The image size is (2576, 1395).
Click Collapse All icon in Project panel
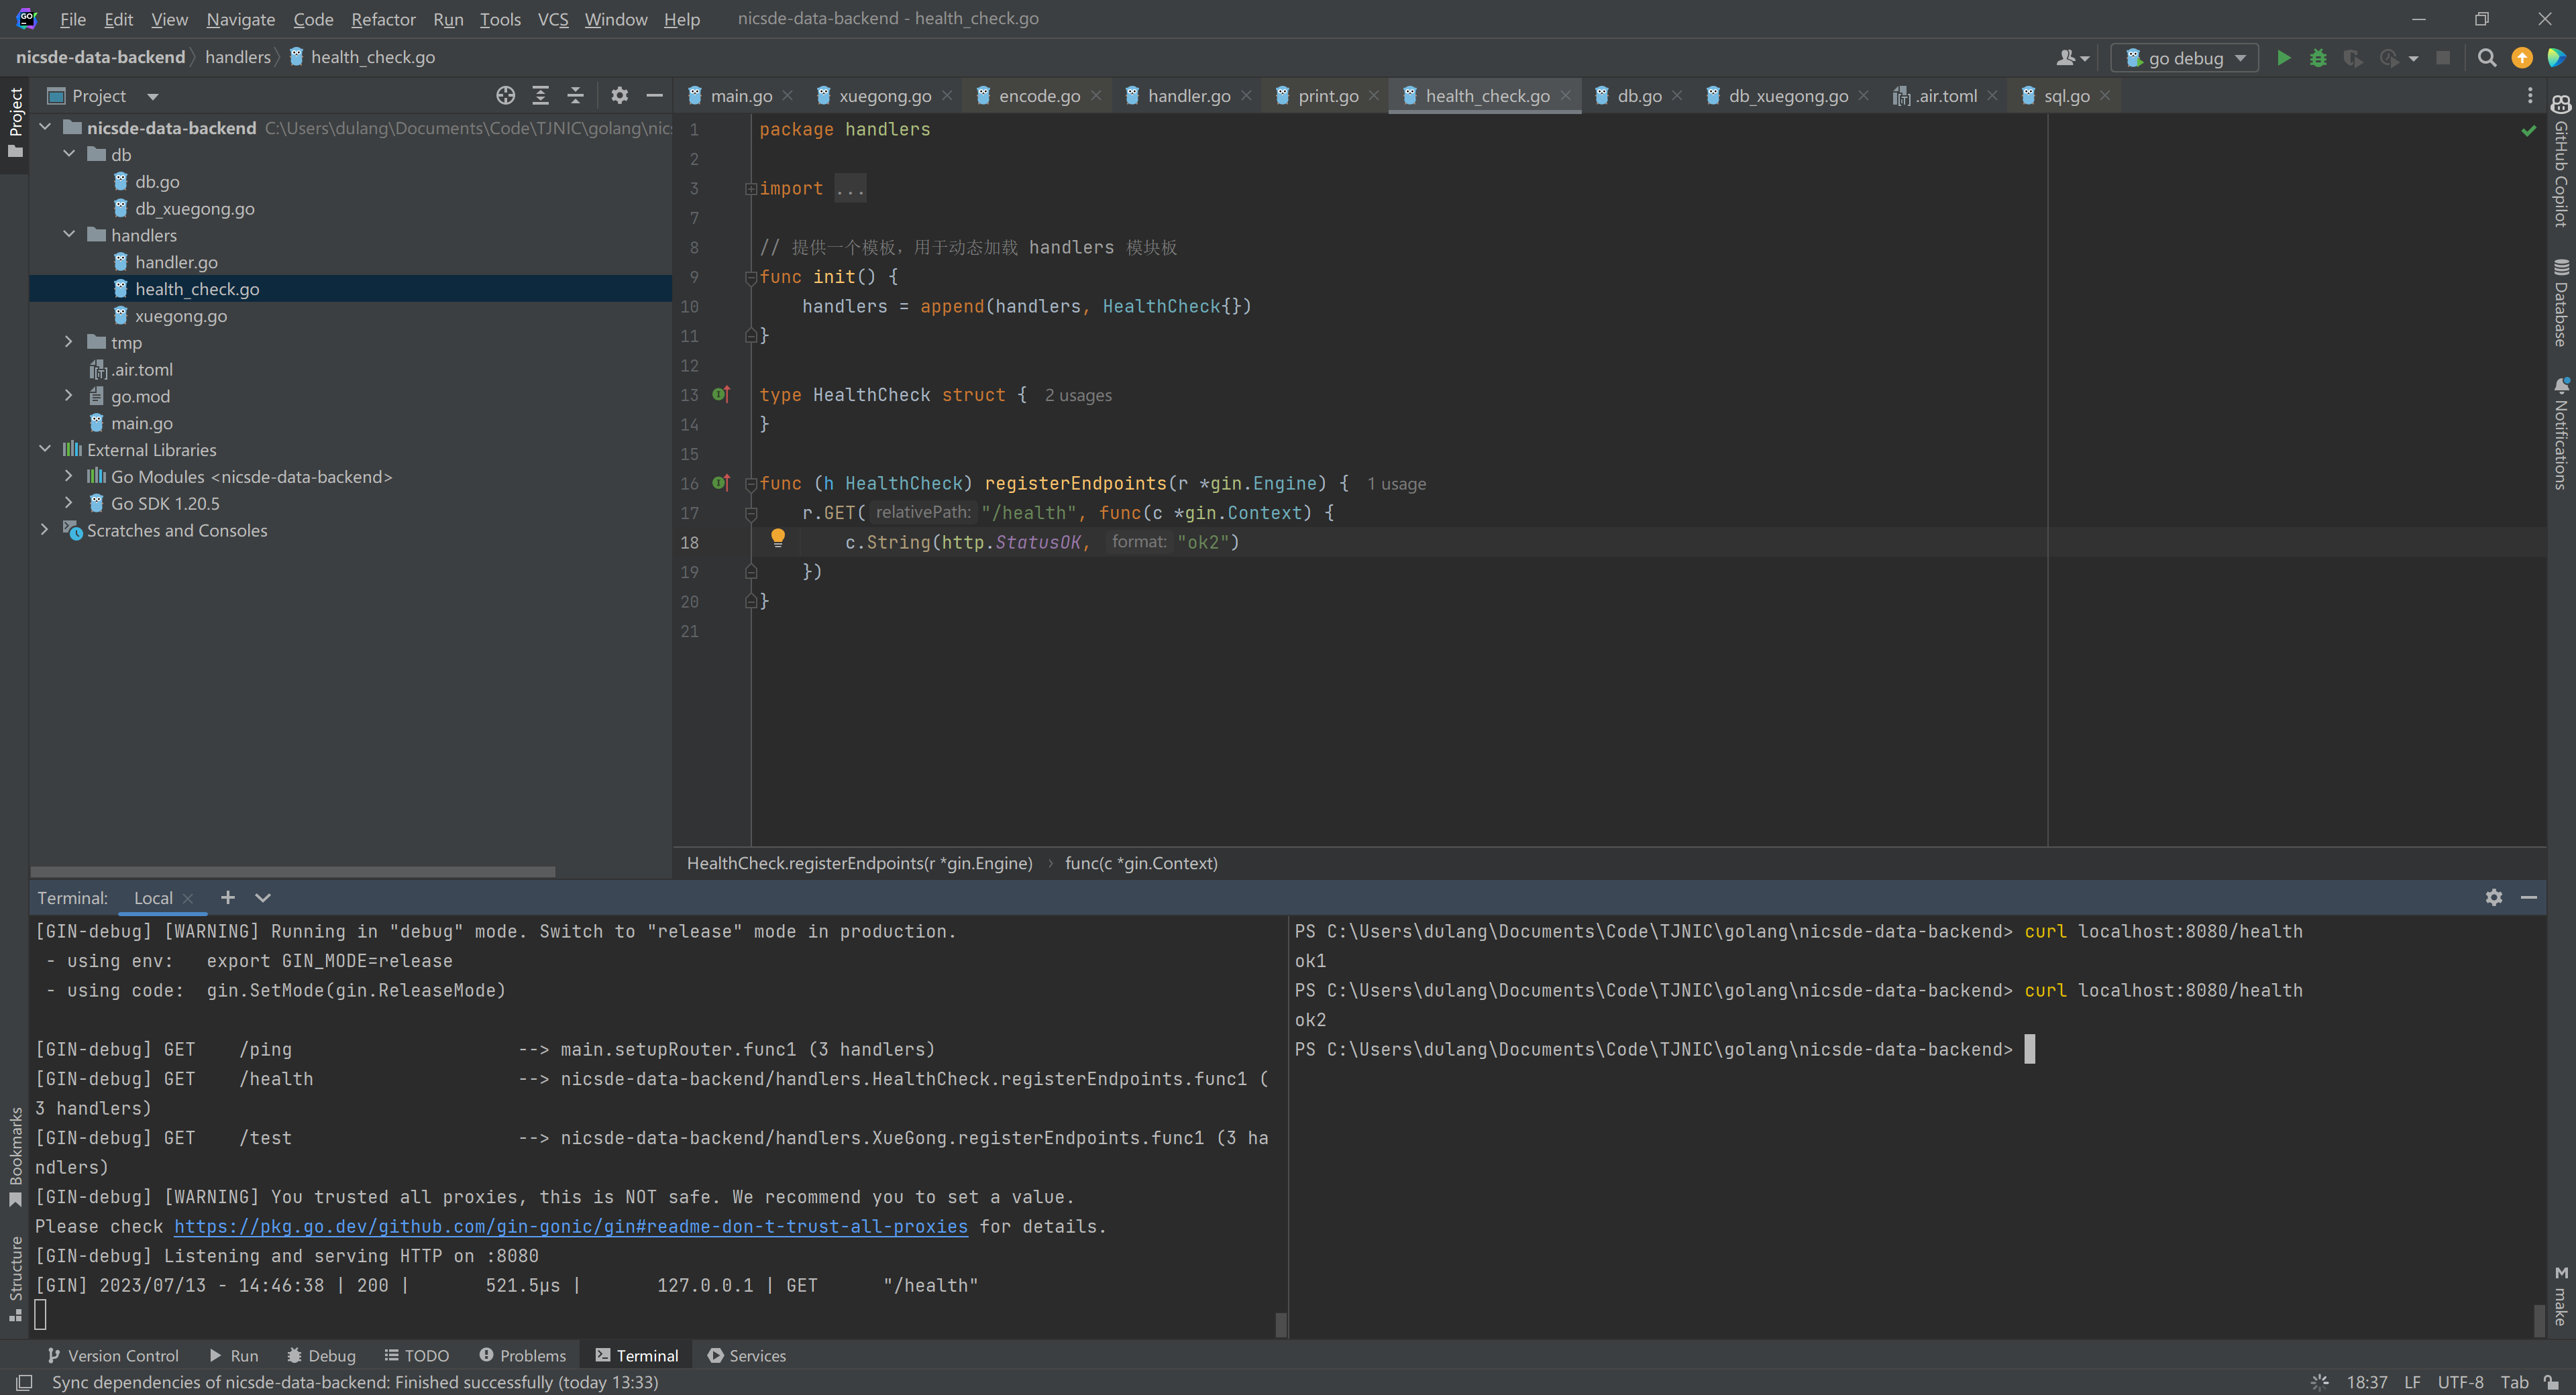point(575,96)
